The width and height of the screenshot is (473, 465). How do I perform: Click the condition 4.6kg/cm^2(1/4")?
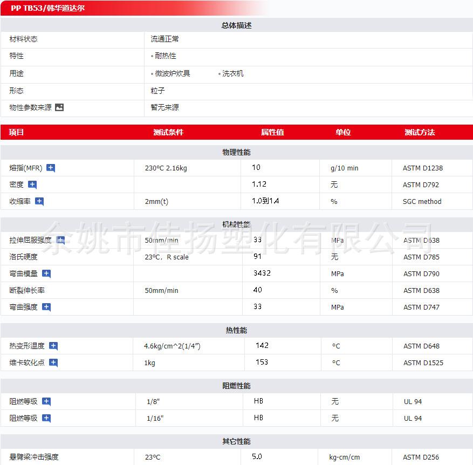pyautogui.click(x=172, y=346)
